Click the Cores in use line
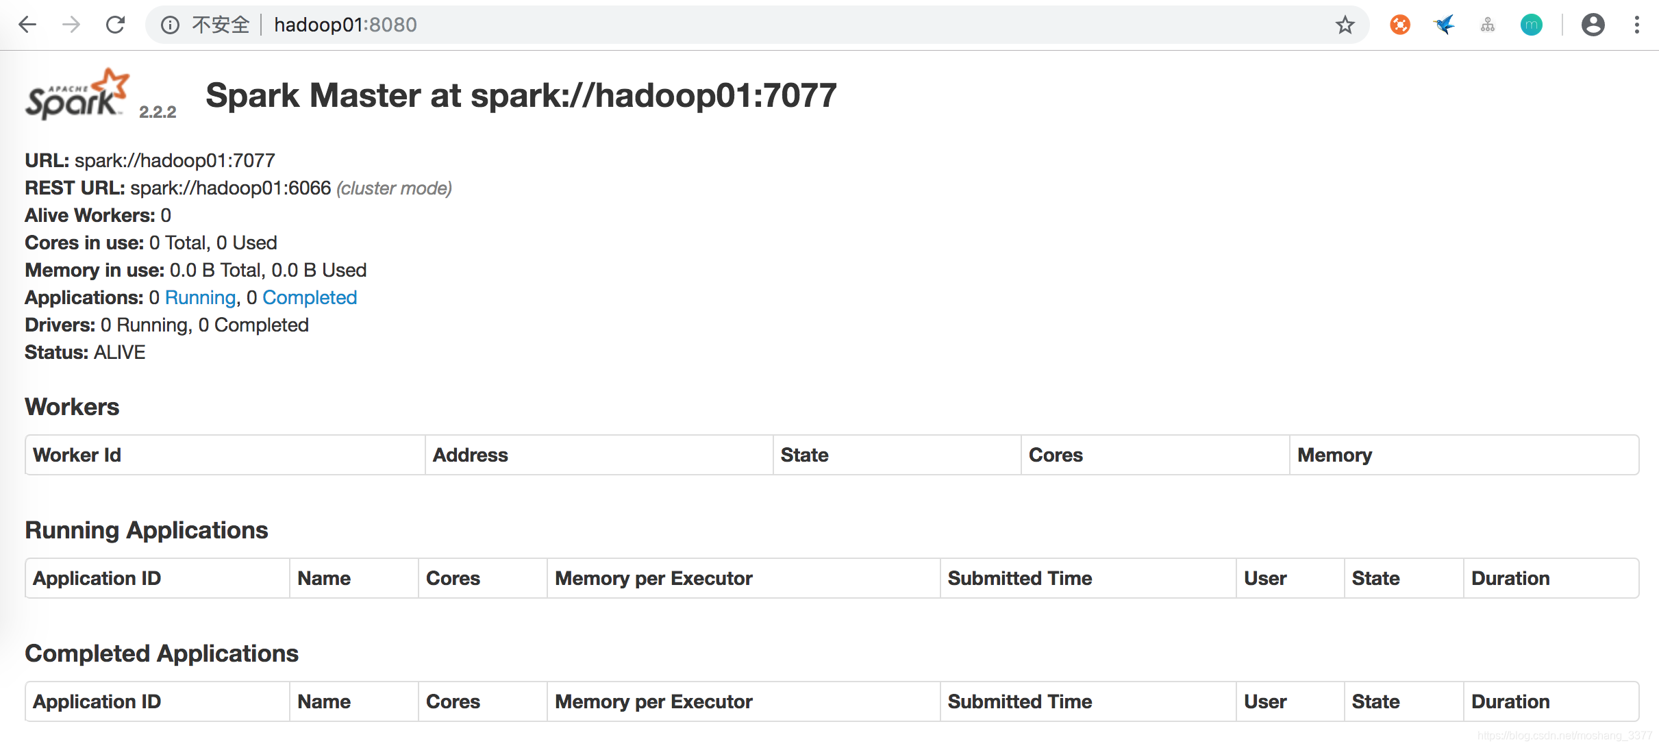Screen dimensions: 1659x748 [x=151, y=242]
